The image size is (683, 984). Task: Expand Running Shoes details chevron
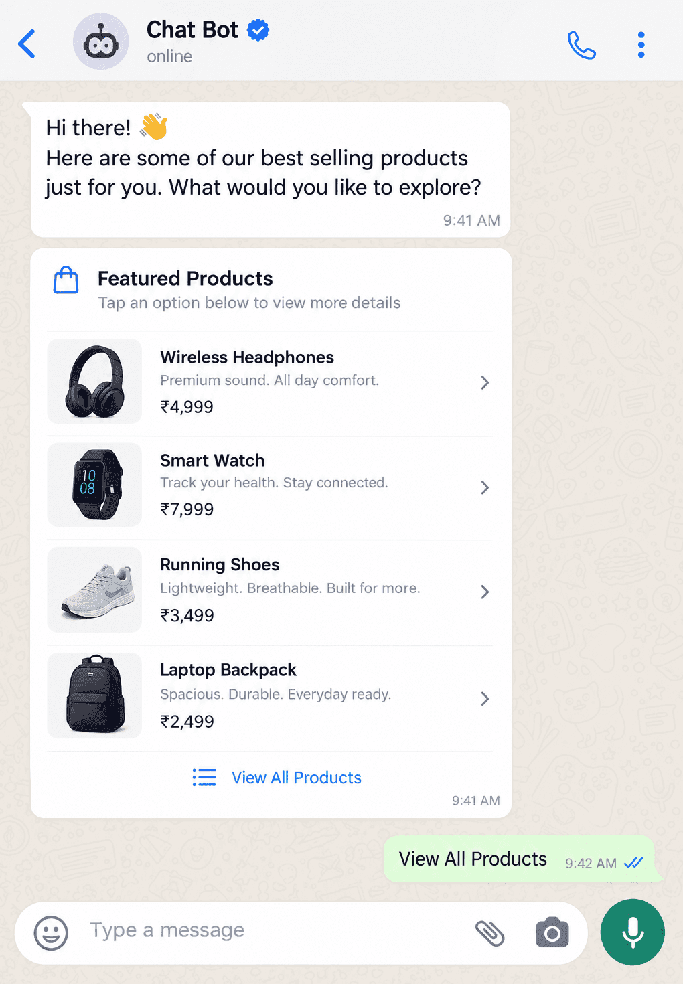(485, 592)
